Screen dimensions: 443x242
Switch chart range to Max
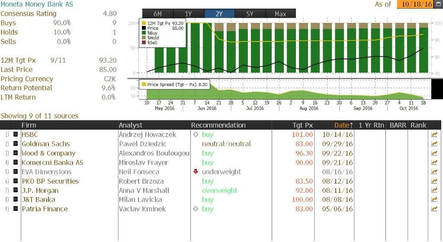[280, 13]
